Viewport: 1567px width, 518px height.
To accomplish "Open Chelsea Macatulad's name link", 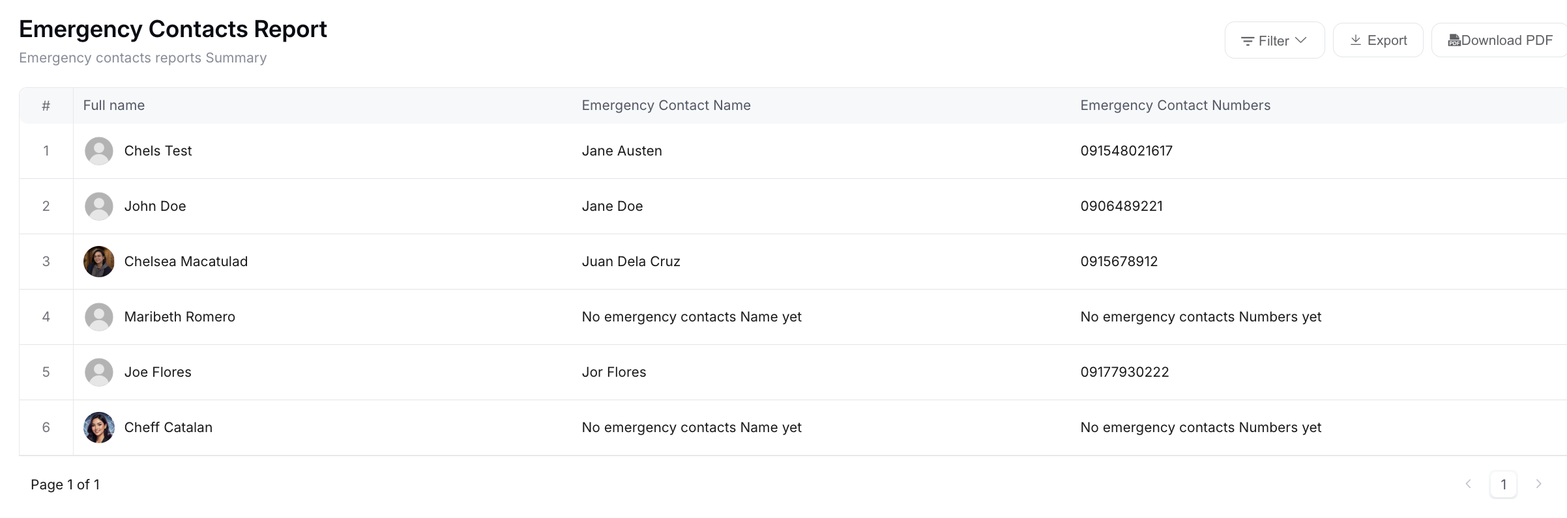I will (x=186, y=262).
